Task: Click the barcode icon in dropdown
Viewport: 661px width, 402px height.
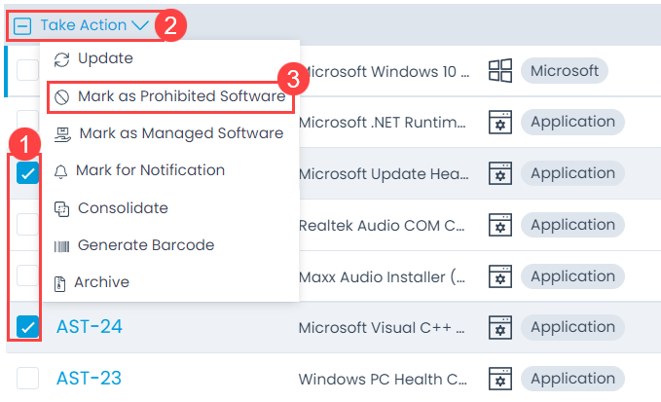Action: point(61,246)
